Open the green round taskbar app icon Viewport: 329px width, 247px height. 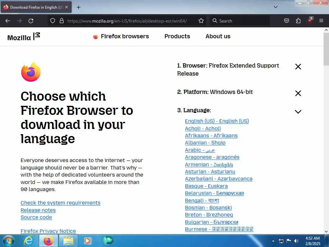(x=108, y=240)
